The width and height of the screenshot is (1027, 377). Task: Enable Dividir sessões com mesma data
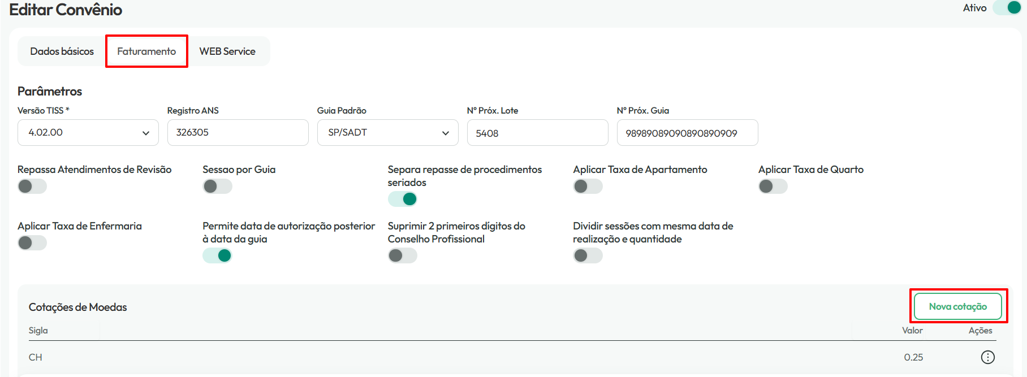pyautogui.click(x=588, y=255)
